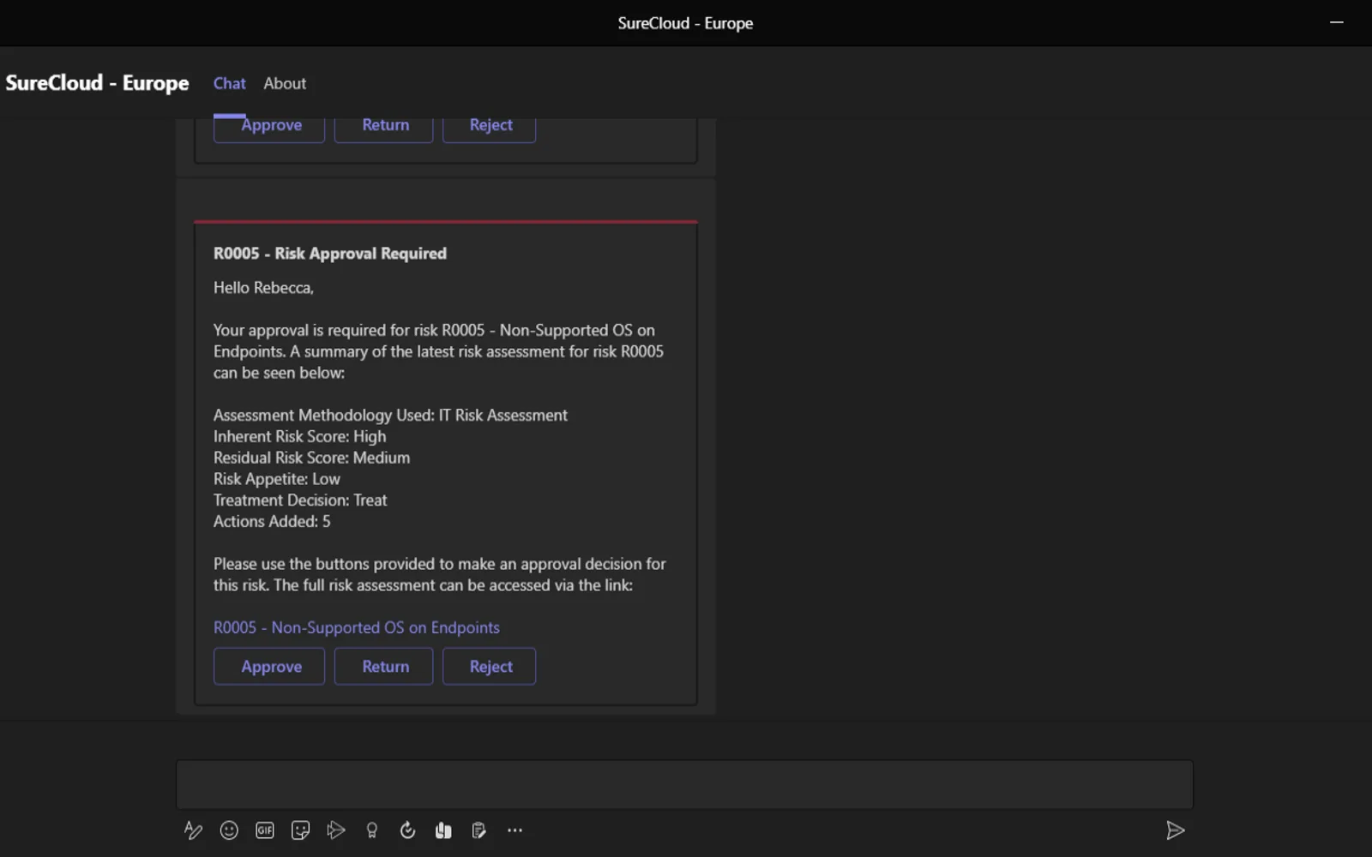Click 'Inherent Risk Score: High' line
Image resolution: width=1372 pixels, height=857 pixels.
300,436
